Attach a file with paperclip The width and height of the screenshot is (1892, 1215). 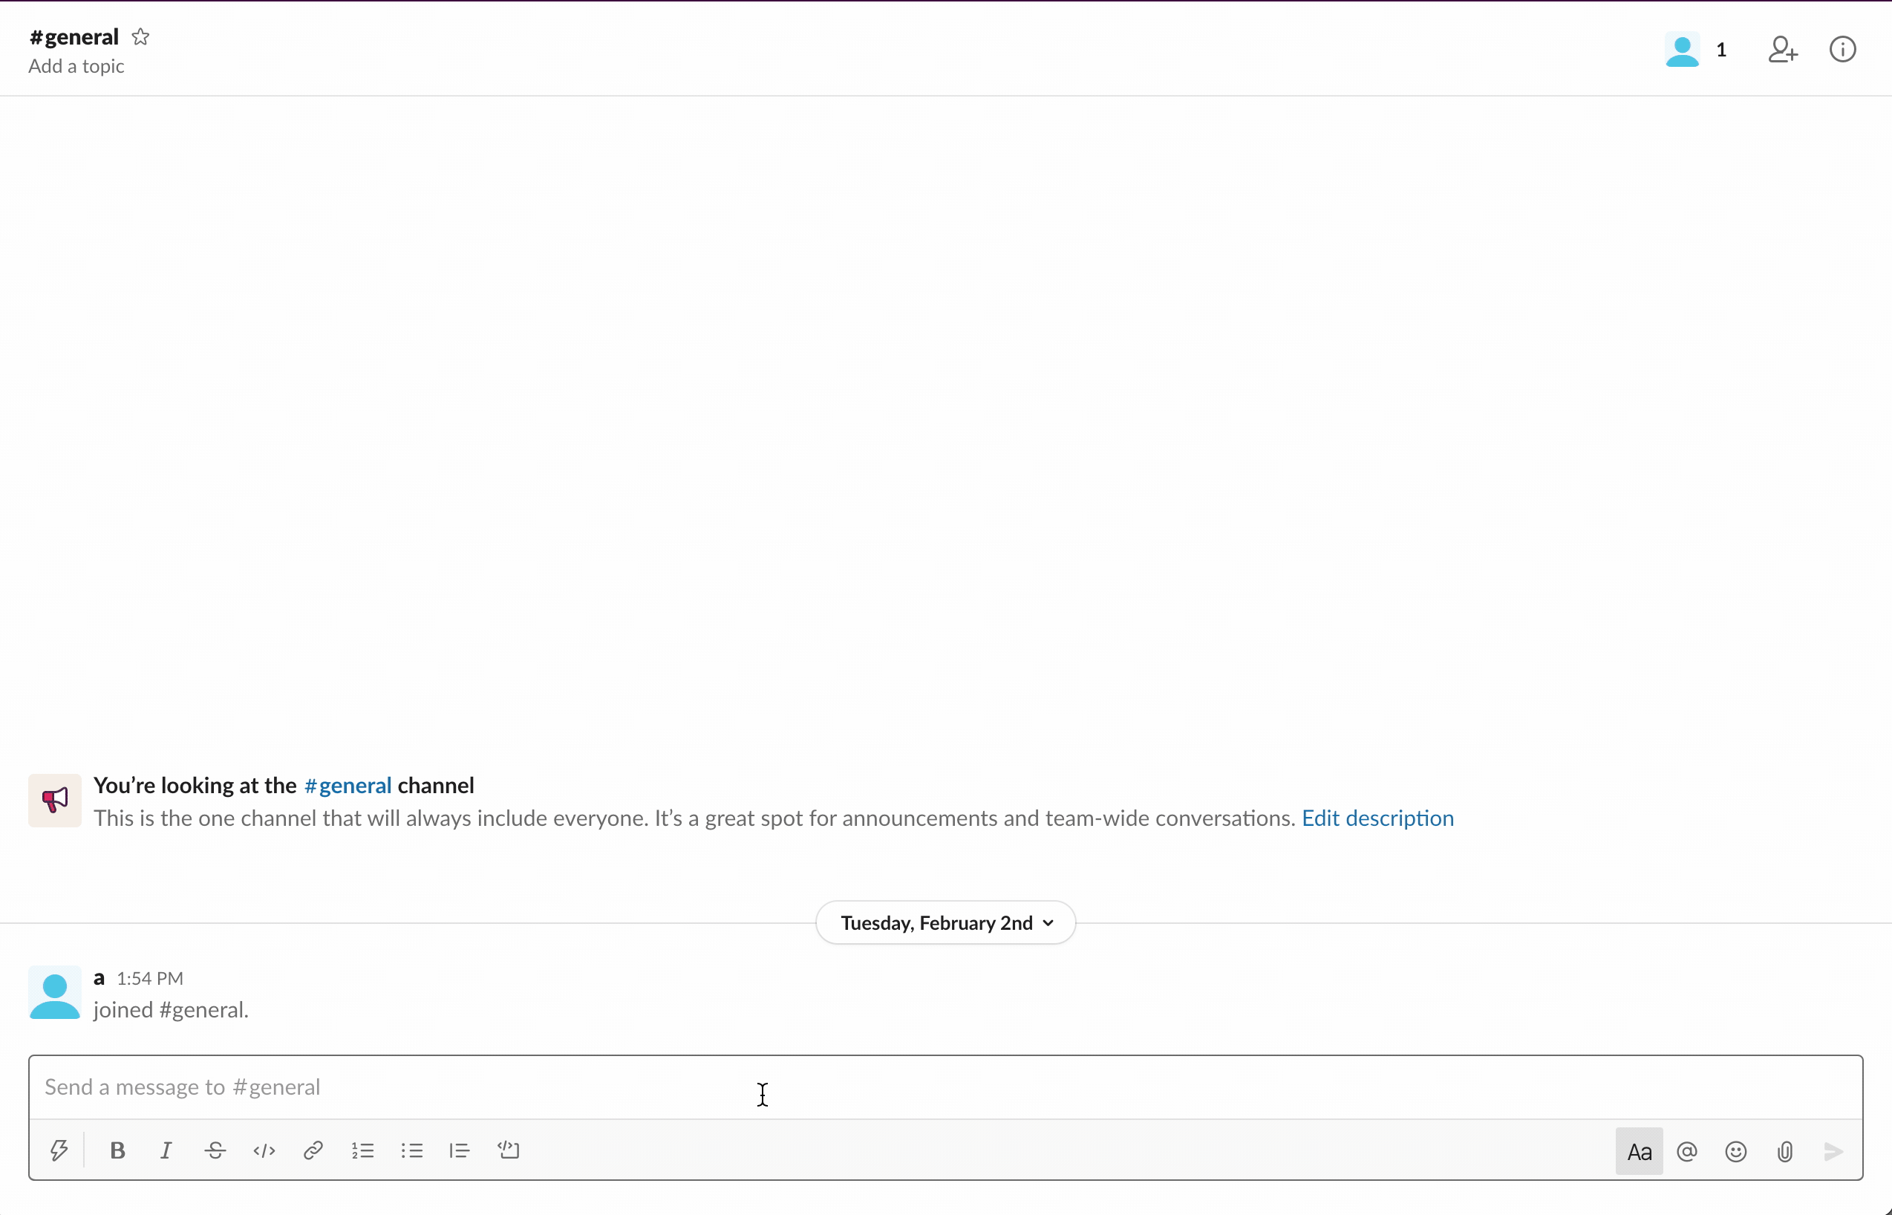point(1785,1152)
